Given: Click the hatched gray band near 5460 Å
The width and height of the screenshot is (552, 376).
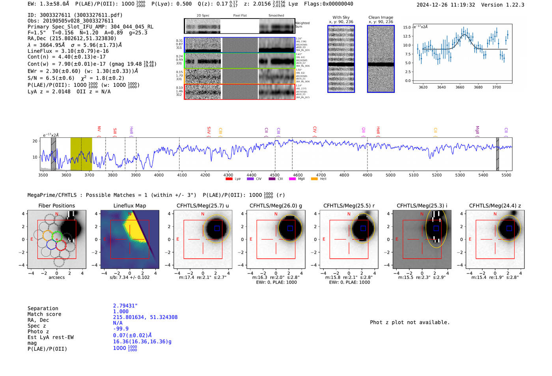Looking at the screenshot, I should point(498,154).
